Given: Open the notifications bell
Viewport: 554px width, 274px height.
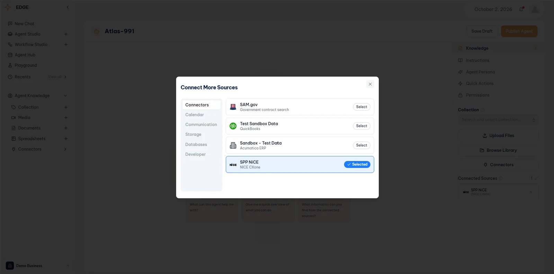Looking at the screenshot, I should [x=521, y=9].
